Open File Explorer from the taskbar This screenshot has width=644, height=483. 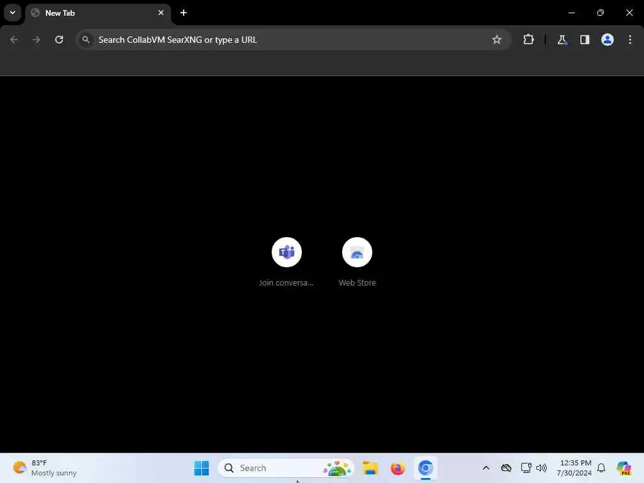click(370, 468)
